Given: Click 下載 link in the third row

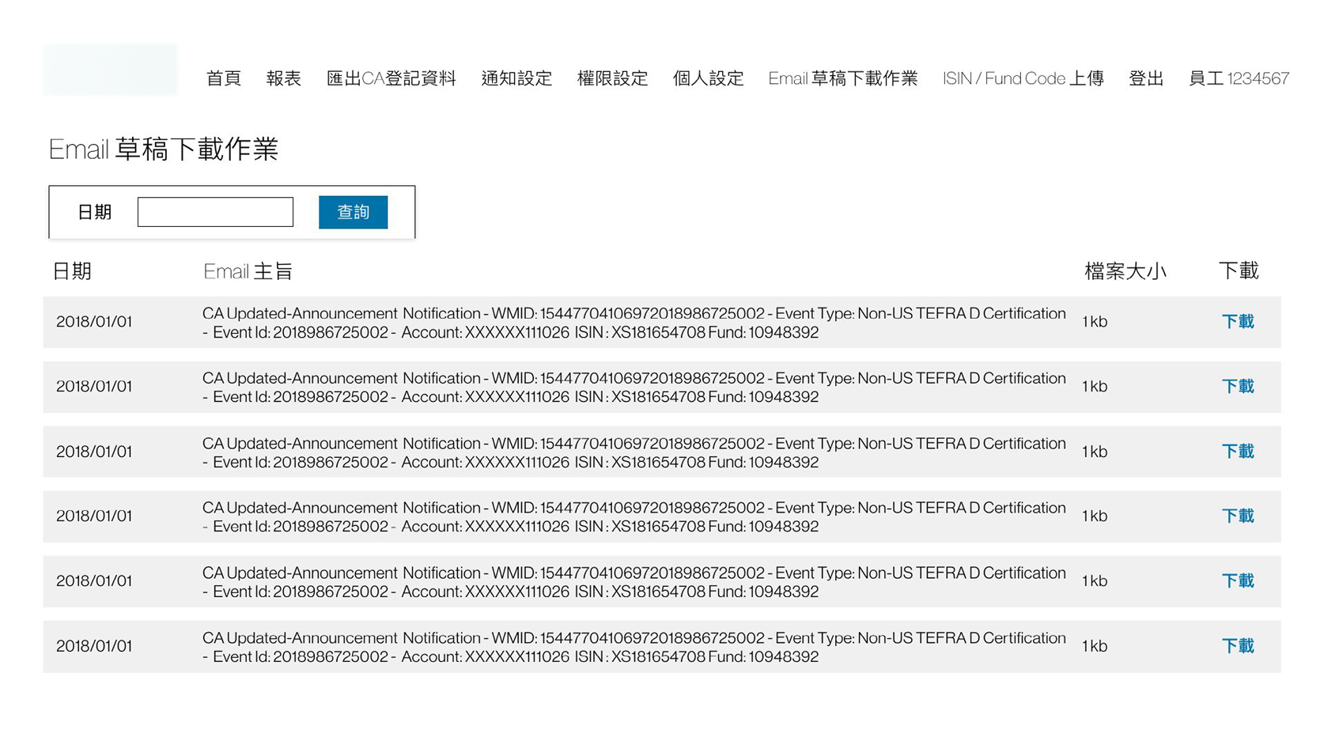Looking at the screenshot, I should click(x=1238, y=452).
